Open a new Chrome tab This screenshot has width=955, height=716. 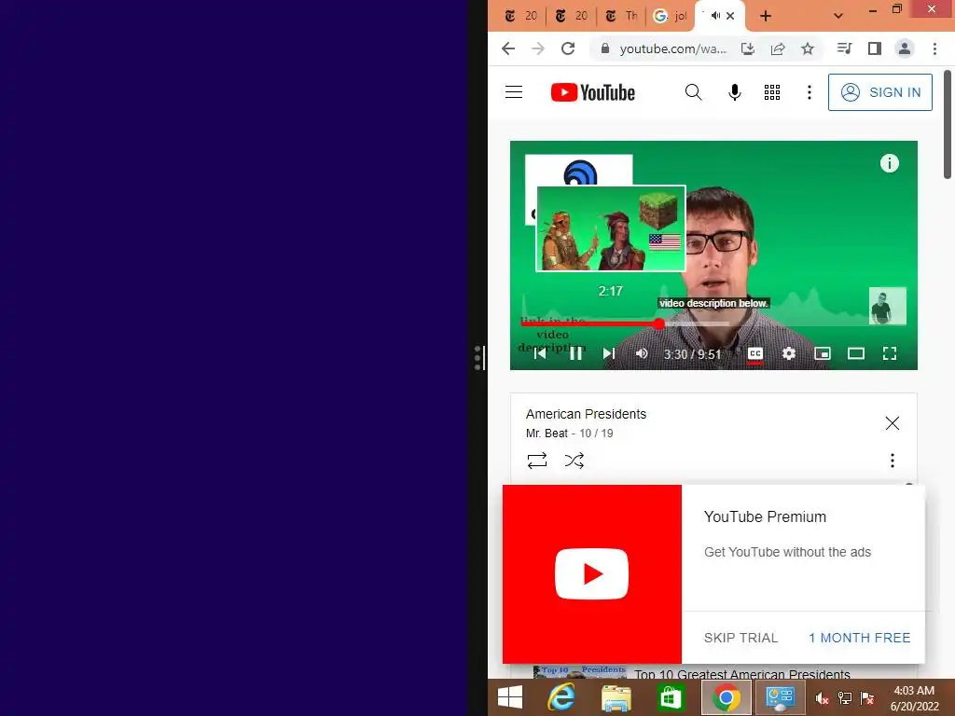point(766,16)
